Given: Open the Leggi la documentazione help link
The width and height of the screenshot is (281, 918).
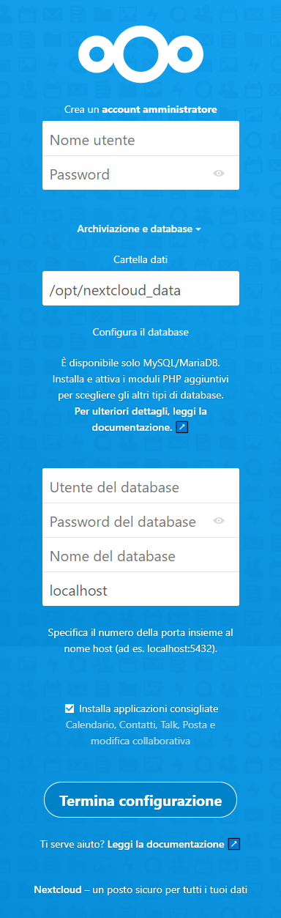Looking at the screenshot, I should click(166, 844).
